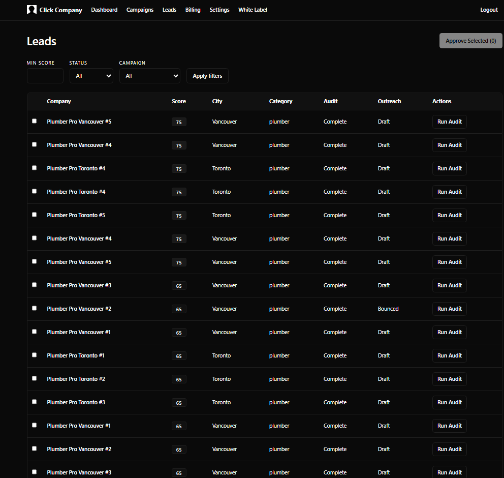Click the Approve Selected (0) button
This screenshot has width=504, height=478.
[x=470, y=41]
